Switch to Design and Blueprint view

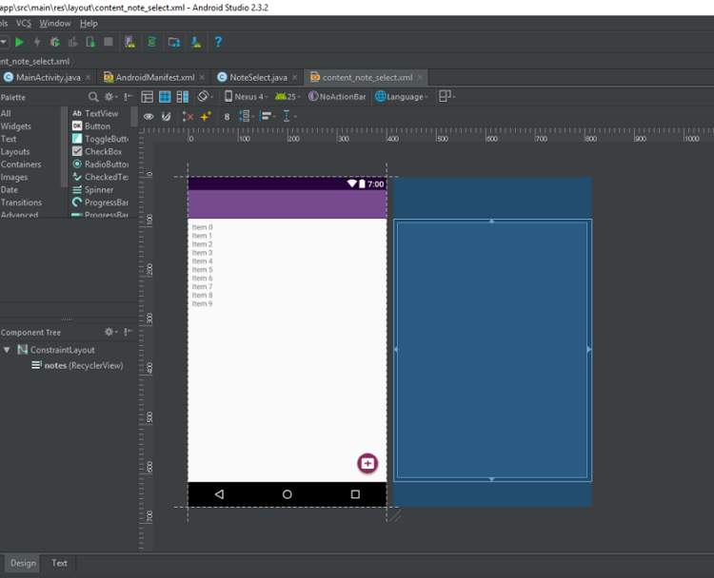pyautogui.click(x=183, y=97)
